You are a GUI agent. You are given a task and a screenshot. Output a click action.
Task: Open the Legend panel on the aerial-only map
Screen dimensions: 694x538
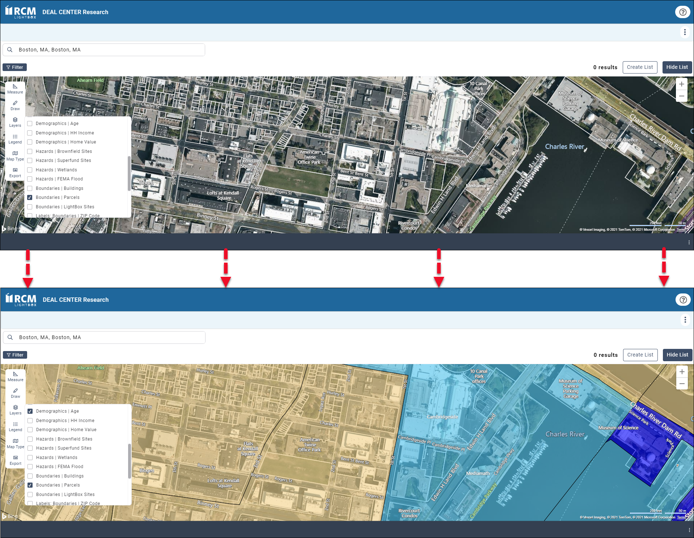[x=15, y=139]
